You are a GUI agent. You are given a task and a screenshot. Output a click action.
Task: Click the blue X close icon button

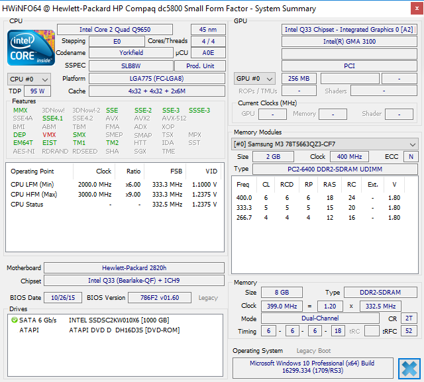(409, 369)
